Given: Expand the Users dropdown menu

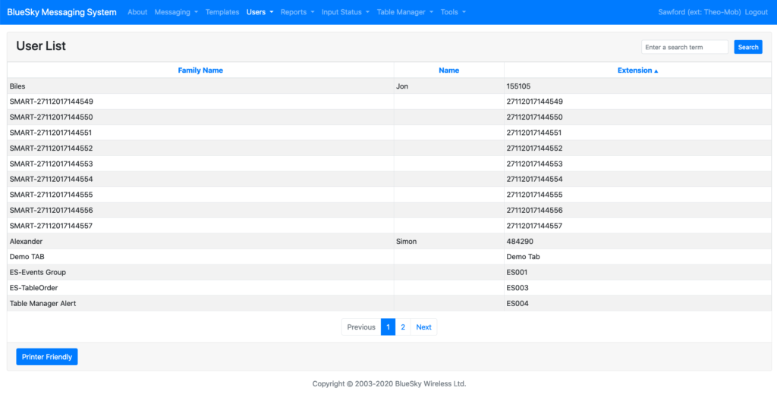Looking at the screenshot, I should tap(260, 12).
